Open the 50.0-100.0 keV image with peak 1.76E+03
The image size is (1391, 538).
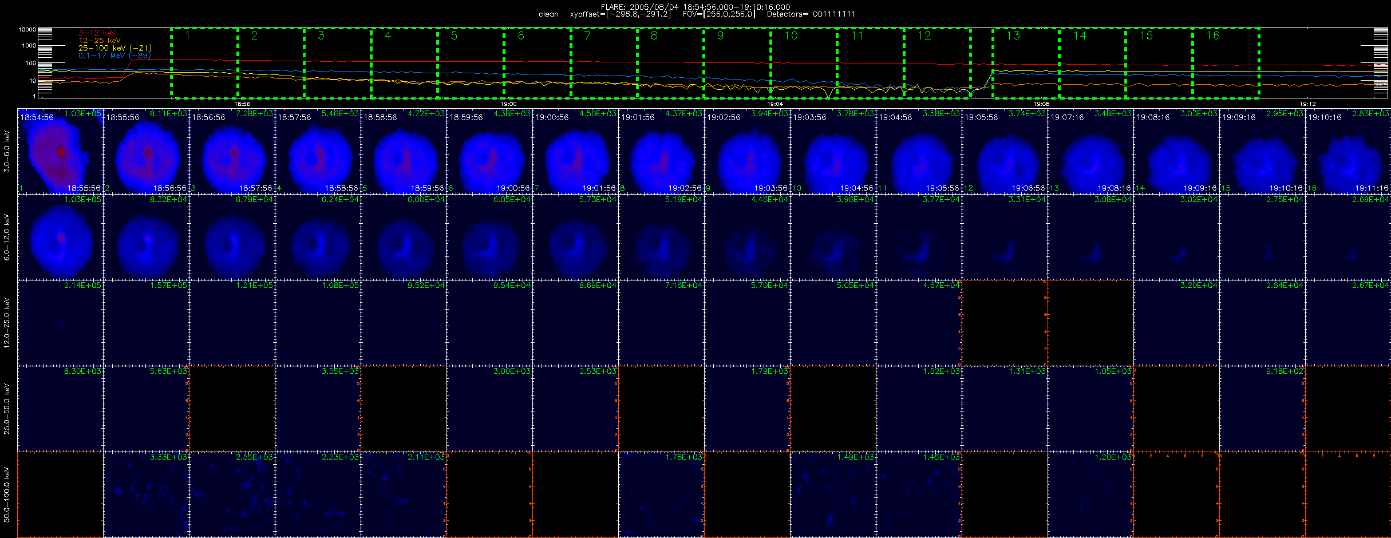(661, 495)
